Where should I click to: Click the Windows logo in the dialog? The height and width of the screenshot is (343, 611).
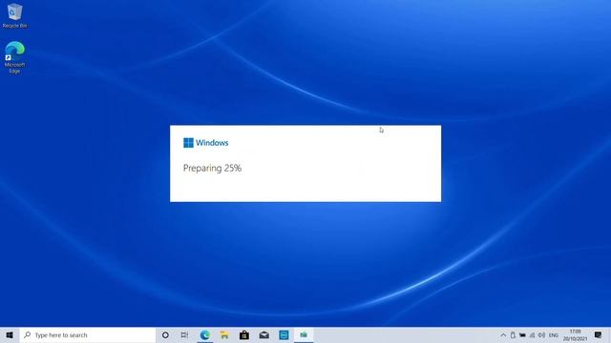188,143
